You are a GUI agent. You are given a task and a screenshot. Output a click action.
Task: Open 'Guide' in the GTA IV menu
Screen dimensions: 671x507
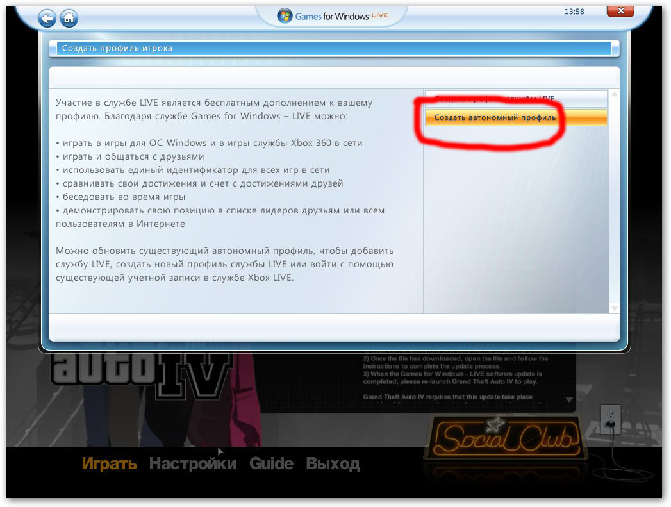point(271,463)
